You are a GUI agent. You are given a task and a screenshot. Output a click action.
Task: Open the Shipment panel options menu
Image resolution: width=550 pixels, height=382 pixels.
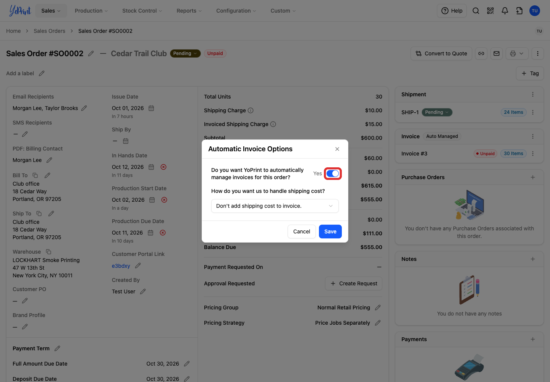click(533, 94)
